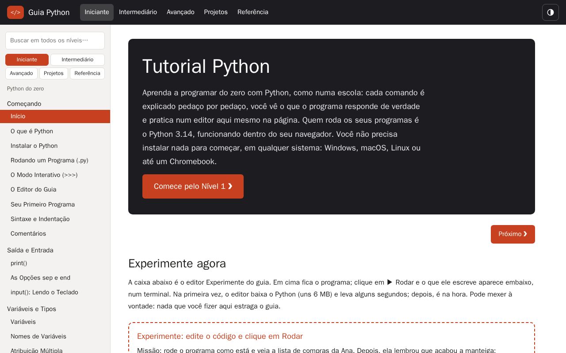566x353 pixels.
Task: Click the 'Tutorial Python' hero title
Action: point(206,67)
